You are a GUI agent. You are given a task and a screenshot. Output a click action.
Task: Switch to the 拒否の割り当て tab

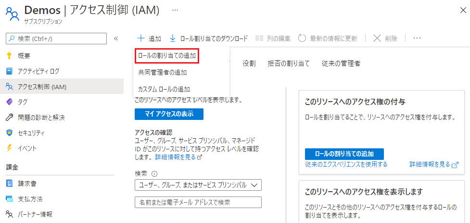(x=288, y=64)
